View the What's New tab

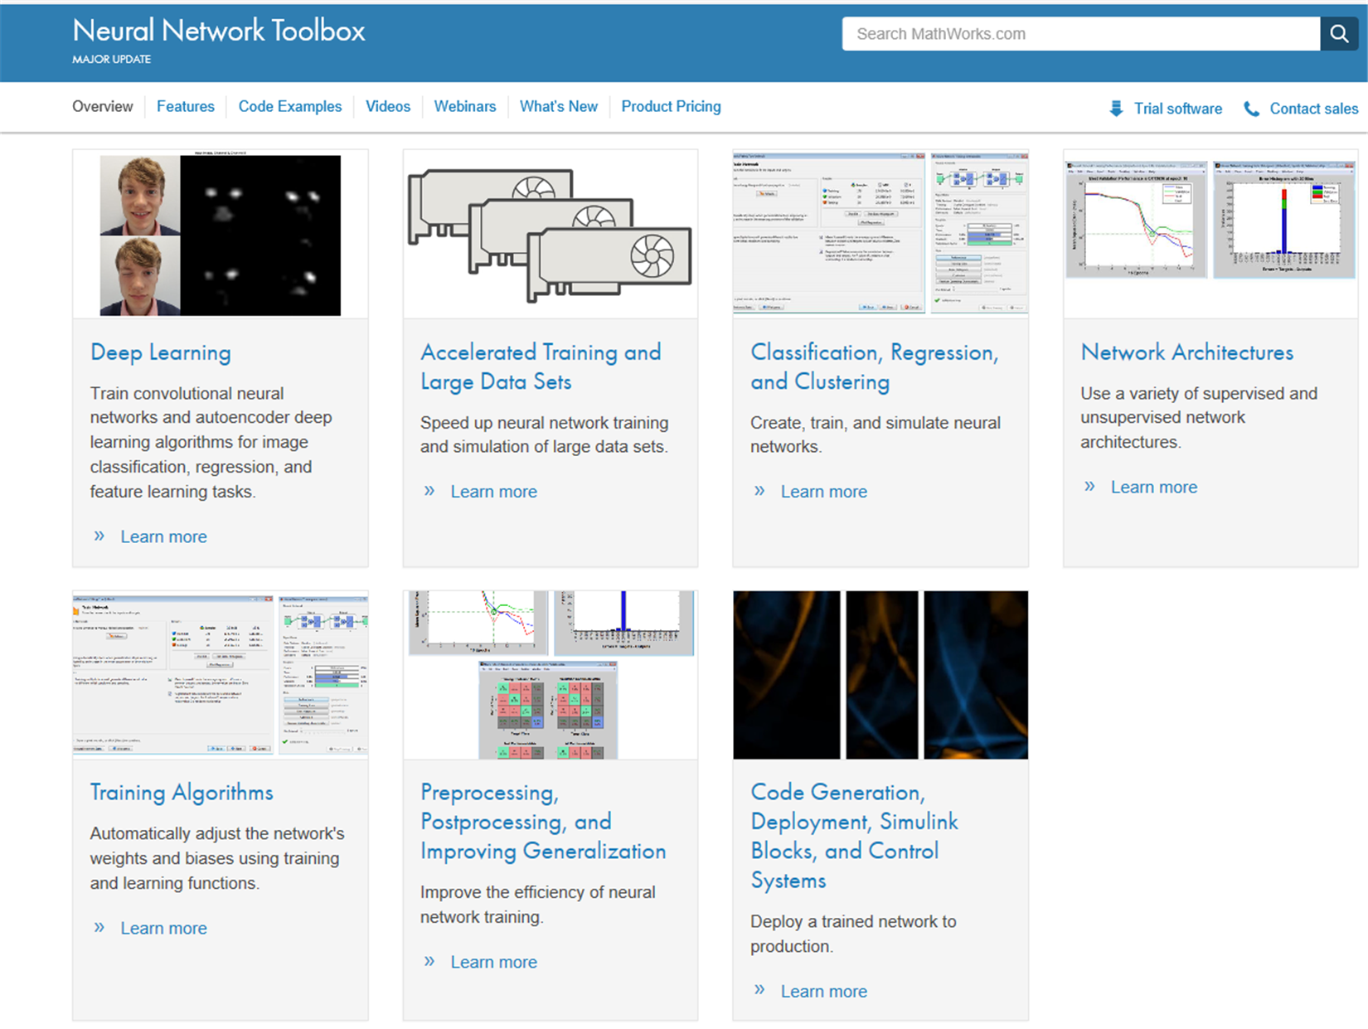coord(559,106)
